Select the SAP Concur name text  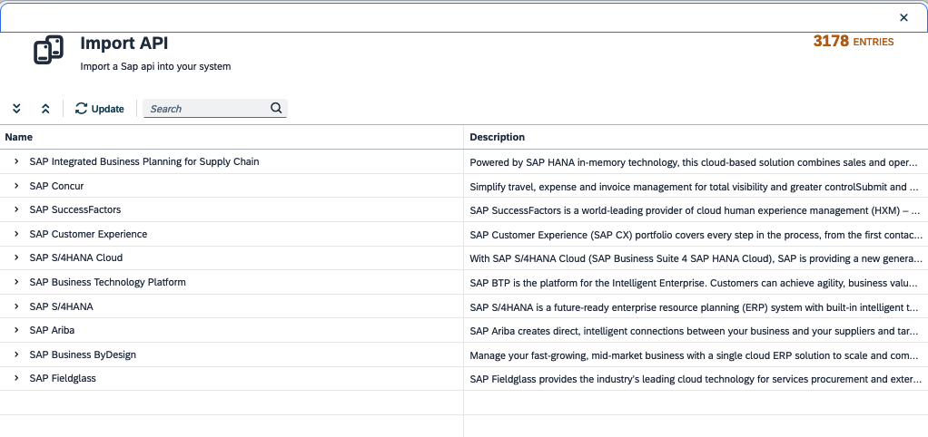pyautogui.click(x=57, y=186)
